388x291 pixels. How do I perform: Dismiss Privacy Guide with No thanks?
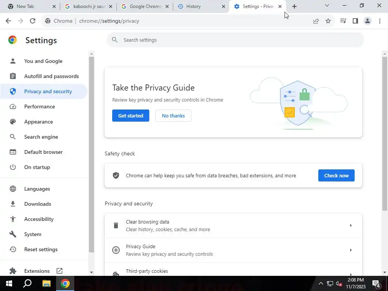(x=173, y=116)
